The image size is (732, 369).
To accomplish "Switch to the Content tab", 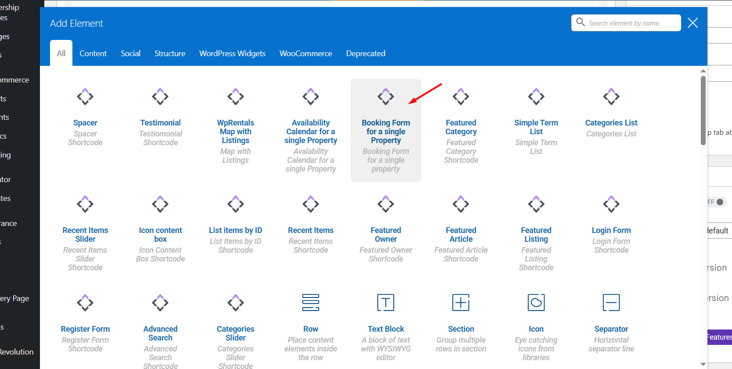I will click(93, 54).
